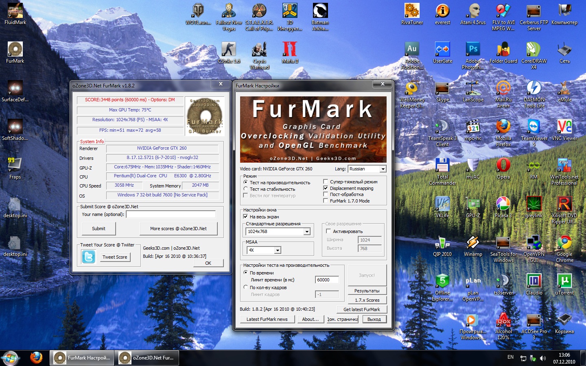This screenshot has height=366, width=586.
Task: Click Firefox icon in taskbar
Action: tap(36, 357)
